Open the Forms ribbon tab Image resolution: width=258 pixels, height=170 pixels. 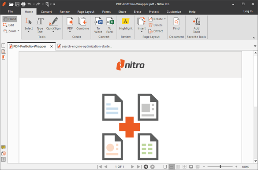pyautogui.click(x=106, y=11)
